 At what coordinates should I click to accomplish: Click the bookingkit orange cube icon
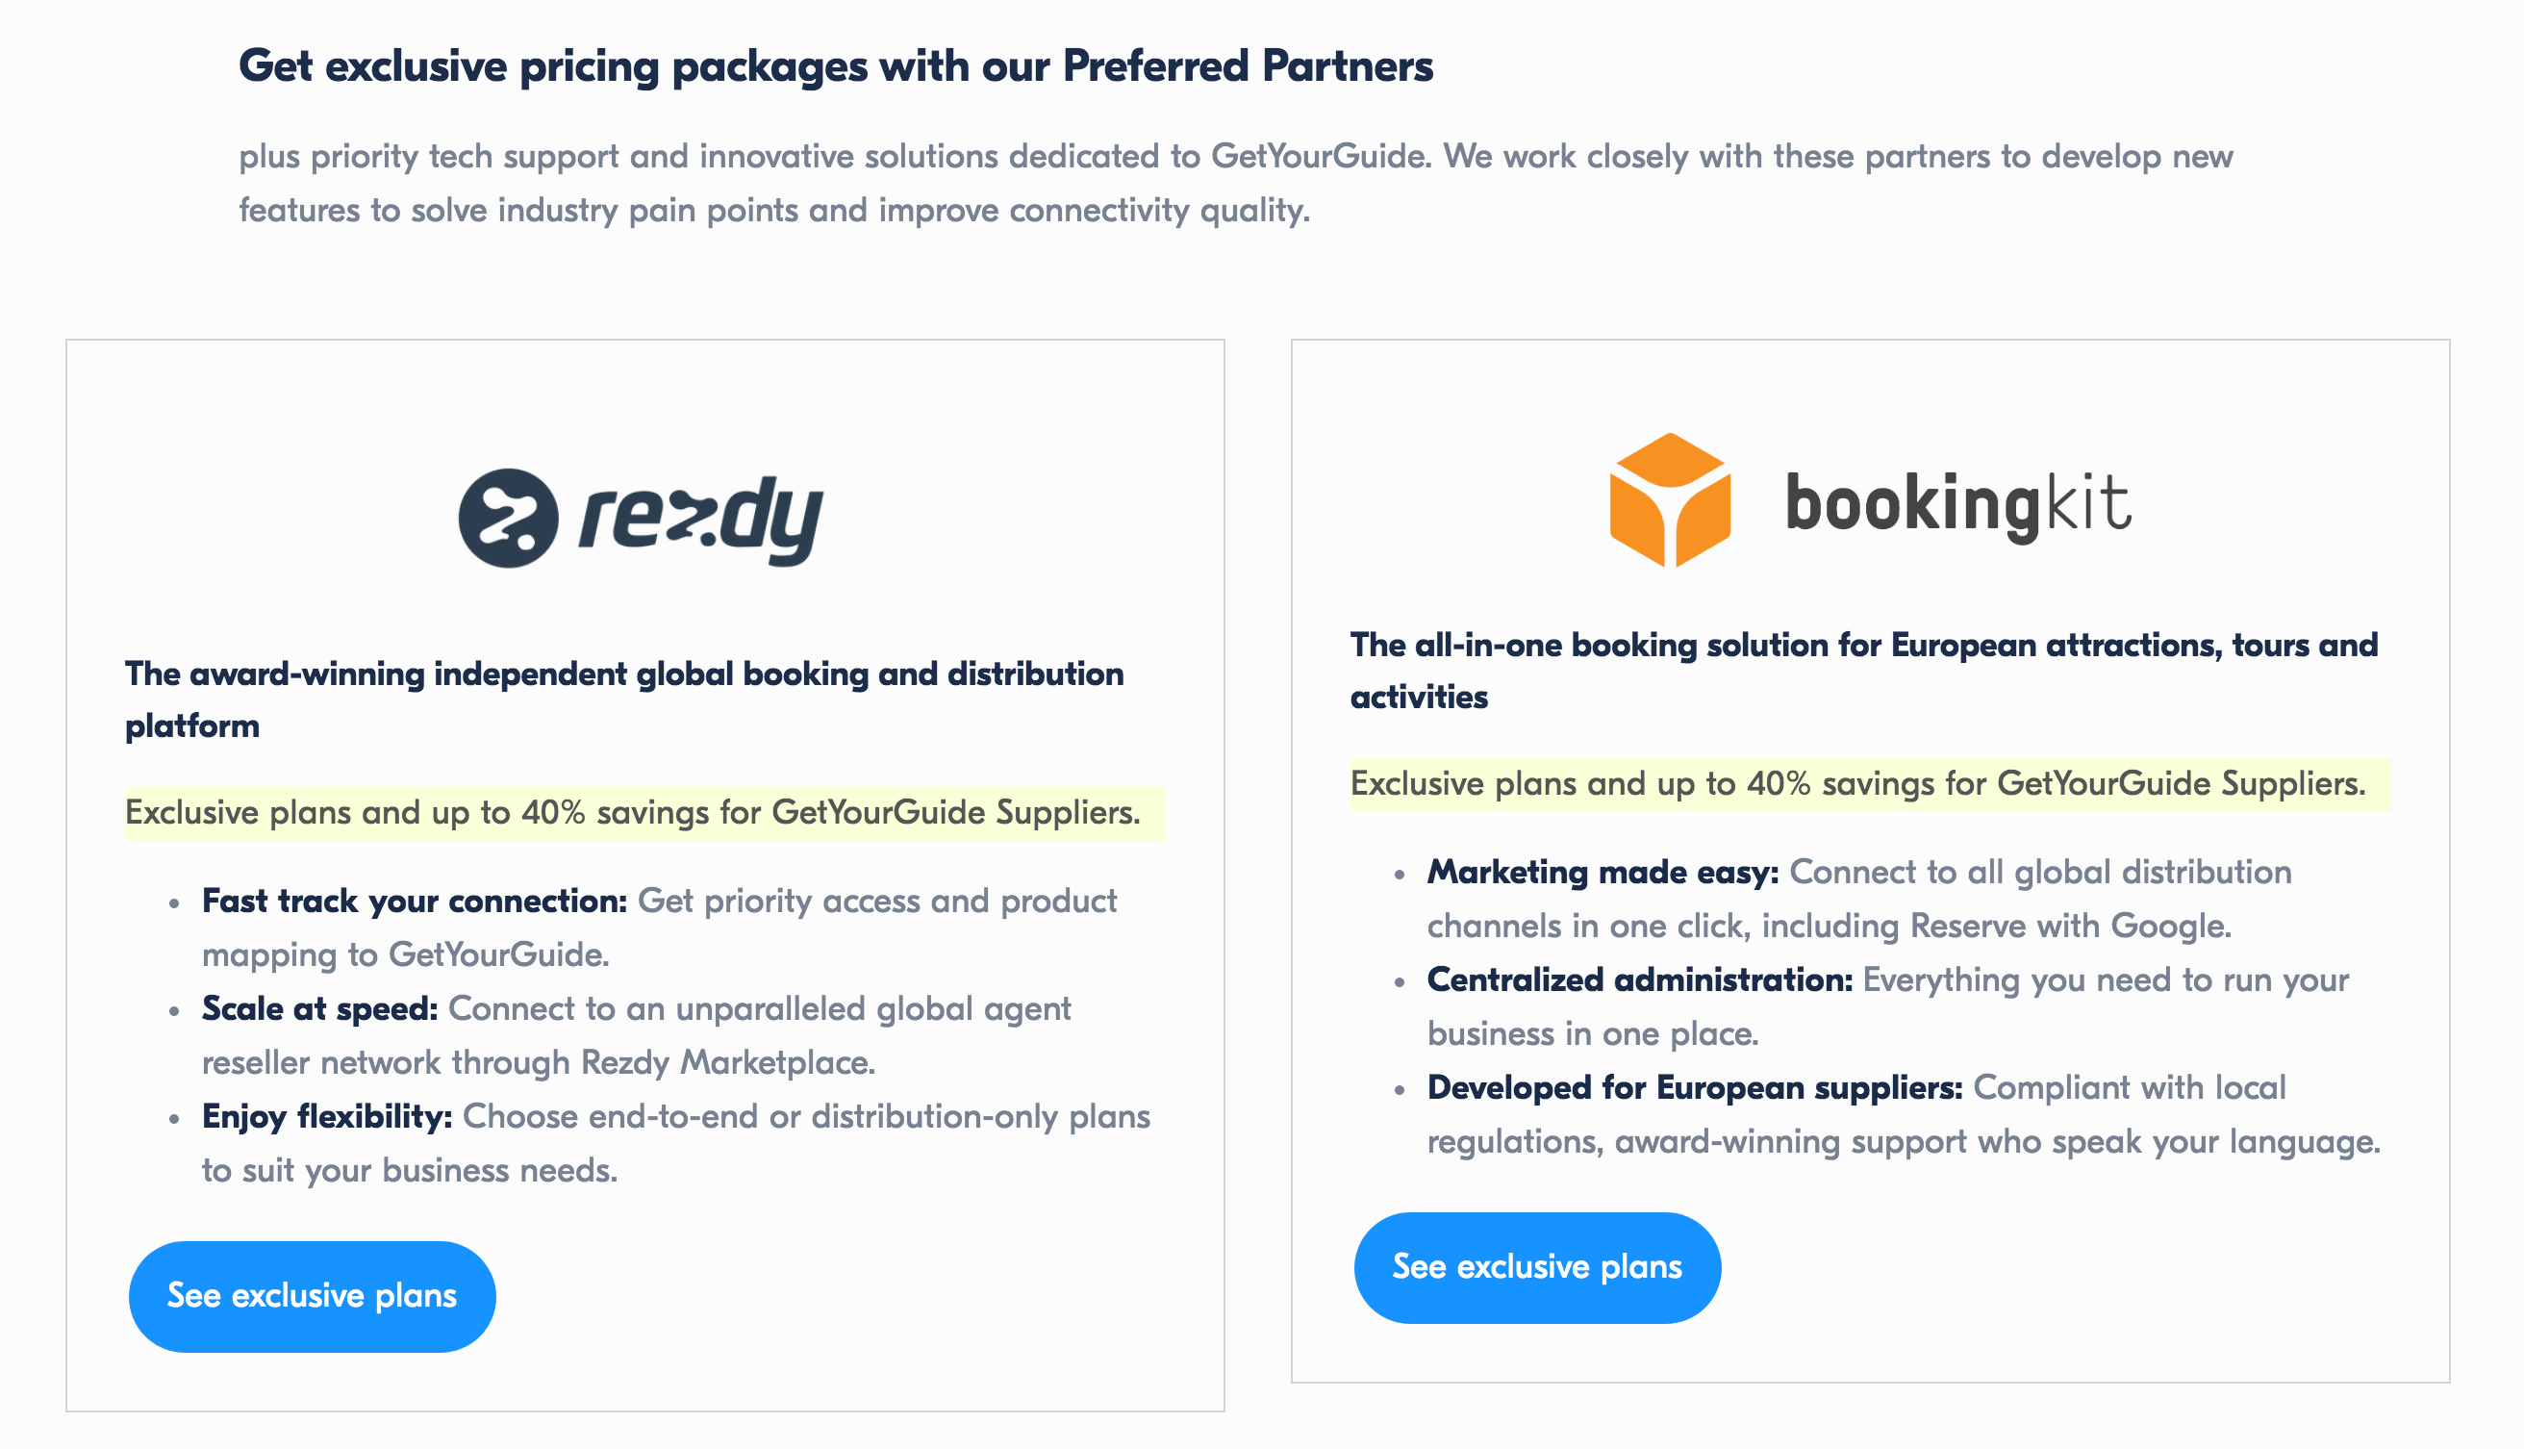(x=1670, y=500)
